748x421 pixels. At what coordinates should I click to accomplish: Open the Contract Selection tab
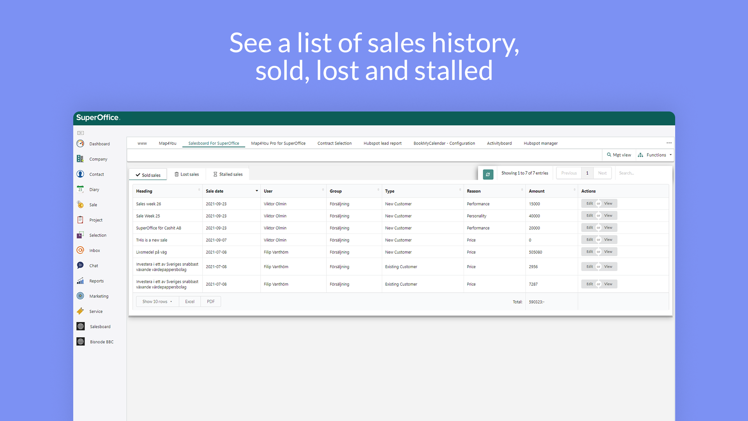pos(334,143)
